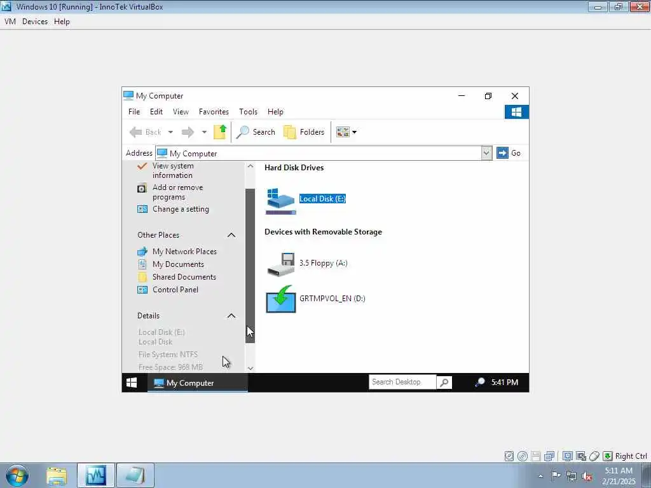Click the host Windows 7 Start orb
The width and height of the screenshot is (651, 488).
click(17, 475)
